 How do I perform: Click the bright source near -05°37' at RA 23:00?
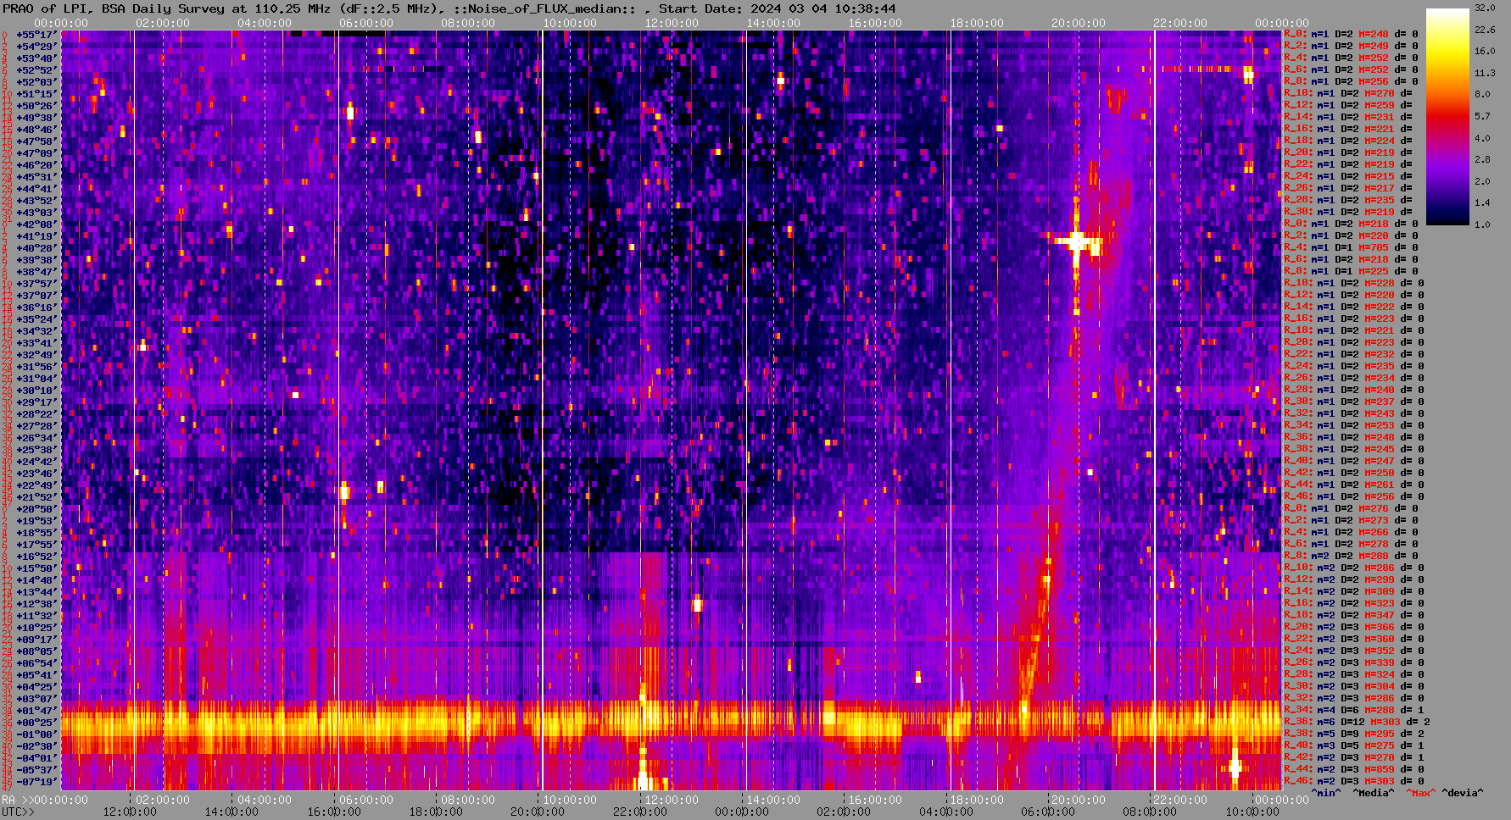[1235, 767]
